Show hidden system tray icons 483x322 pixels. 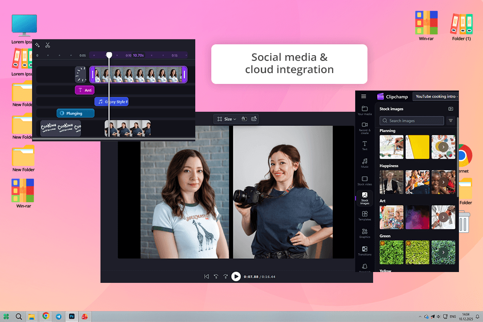tap(420, 316)
